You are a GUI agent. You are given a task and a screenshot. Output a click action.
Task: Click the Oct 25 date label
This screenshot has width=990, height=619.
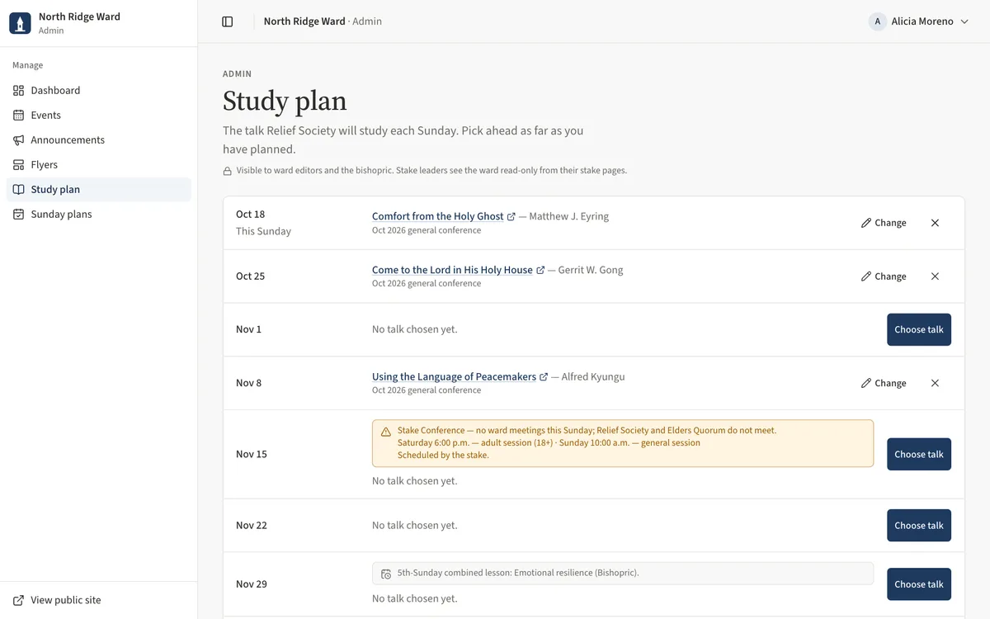click(x=251, y=276)
